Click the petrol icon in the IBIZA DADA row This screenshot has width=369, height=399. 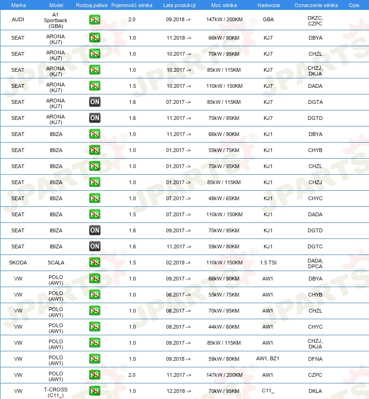click(x=94, y=214)
